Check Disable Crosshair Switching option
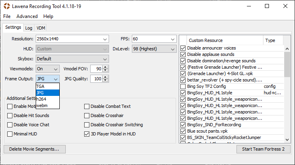 click(87, 125)
